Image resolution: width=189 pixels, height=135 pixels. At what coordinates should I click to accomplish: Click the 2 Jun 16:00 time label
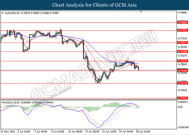pyautogui.click(x=24, y=131)
